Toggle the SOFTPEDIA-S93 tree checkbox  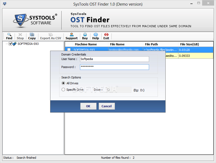(x=10, y=44)
